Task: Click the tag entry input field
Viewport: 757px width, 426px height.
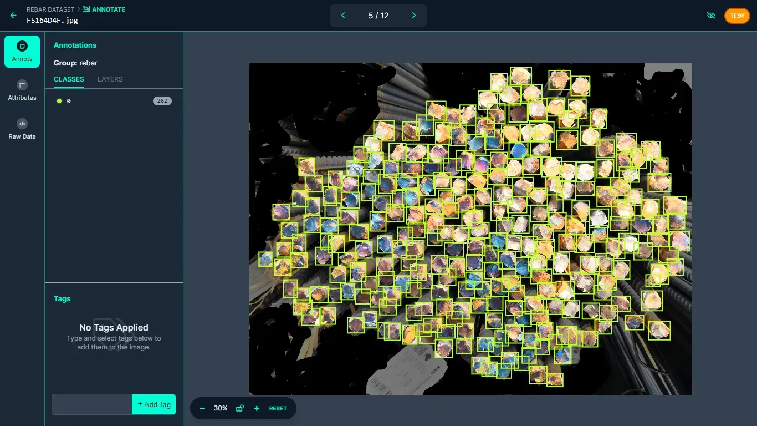Action: tap(91, 404)
